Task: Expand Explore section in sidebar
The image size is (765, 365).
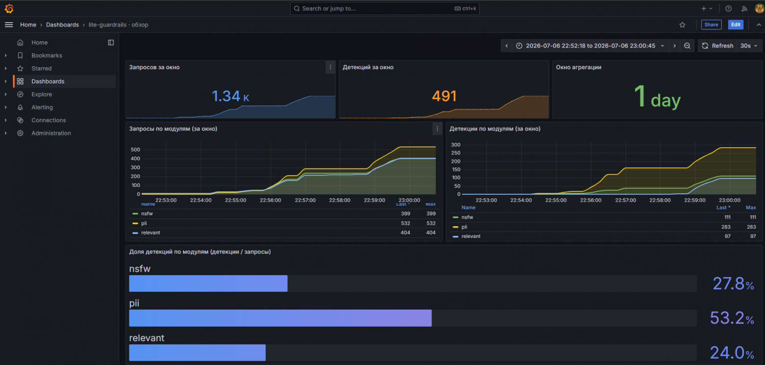Action: (5, 94)
